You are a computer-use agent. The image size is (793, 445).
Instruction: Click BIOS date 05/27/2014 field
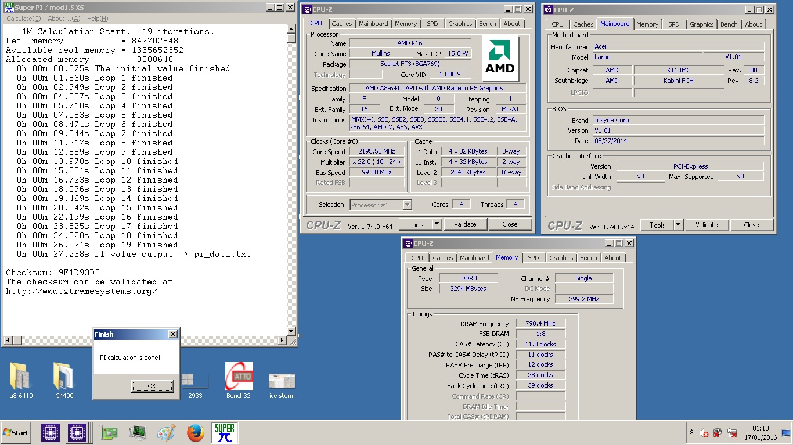(678, 141)
